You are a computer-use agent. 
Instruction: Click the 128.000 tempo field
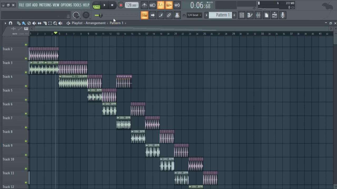click(x=131, y=5)
